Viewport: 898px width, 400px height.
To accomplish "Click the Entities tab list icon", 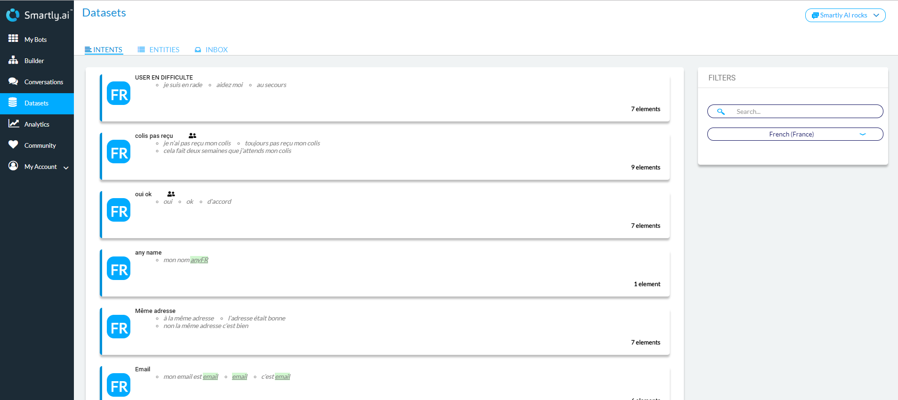I will (141, 49).
